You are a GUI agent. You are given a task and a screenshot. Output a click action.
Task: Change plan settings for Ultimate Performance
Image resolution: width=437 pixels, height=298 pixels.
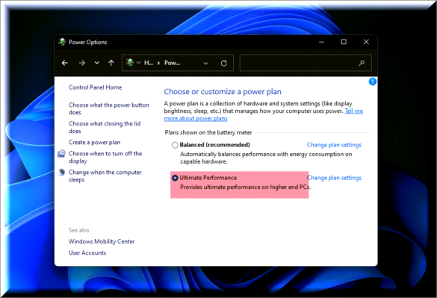tap(334, 178)
